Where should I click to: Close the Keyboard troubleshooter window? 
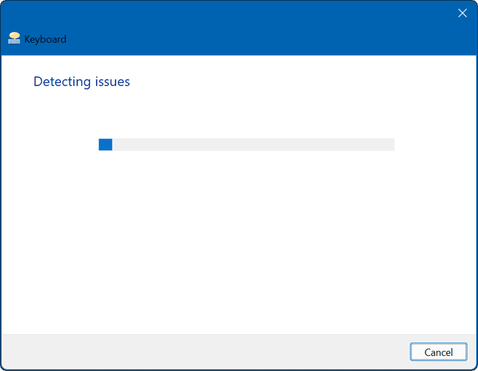pyautogui.click(x=462, y=13)
